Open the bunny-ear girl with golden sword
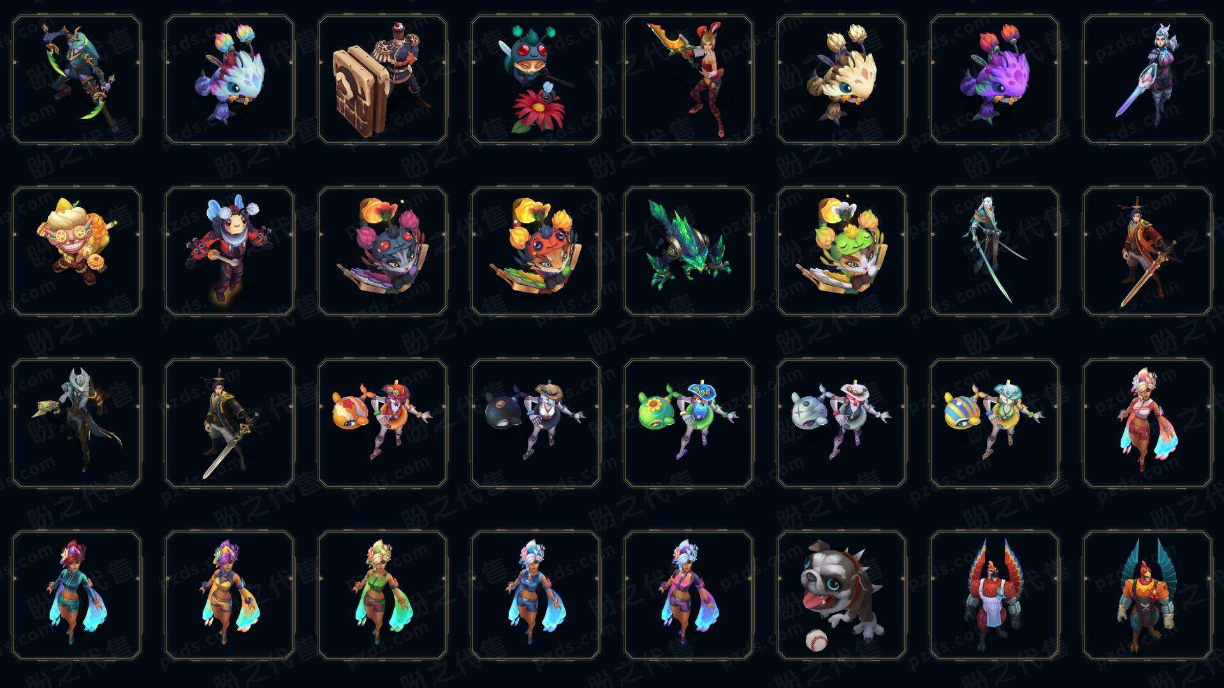This screenshot has width=1224, height=688. point(688,80)
